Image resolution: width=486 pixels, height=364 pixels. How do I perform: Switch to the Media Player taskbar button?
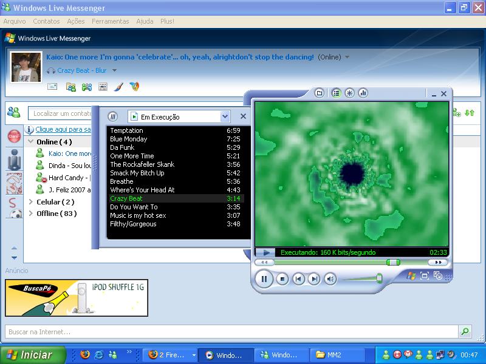tap(225, 355)
